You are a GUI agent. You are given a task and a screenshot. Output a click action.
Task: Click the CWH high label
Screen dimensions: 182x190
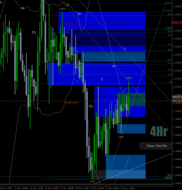129,78
